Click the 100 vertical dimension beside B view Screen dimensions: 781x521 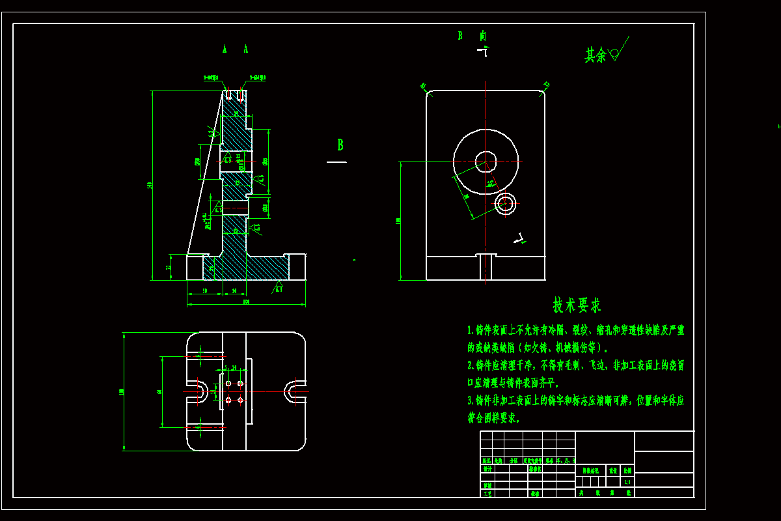click(398, 221)
